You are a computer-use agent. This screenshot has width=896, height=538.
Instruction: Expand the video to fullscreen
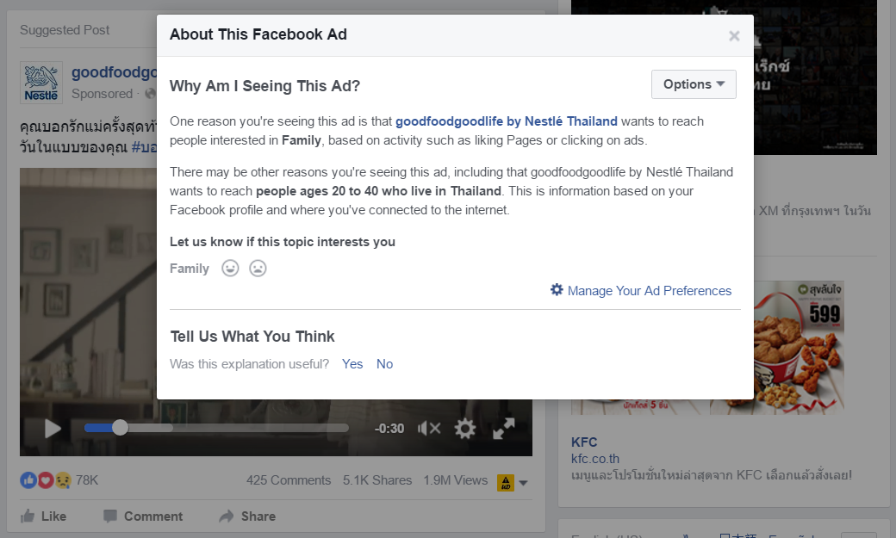point(503,429)
